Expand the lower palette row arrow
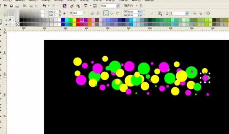Screen dimensions: 229x134 point(6,24)
